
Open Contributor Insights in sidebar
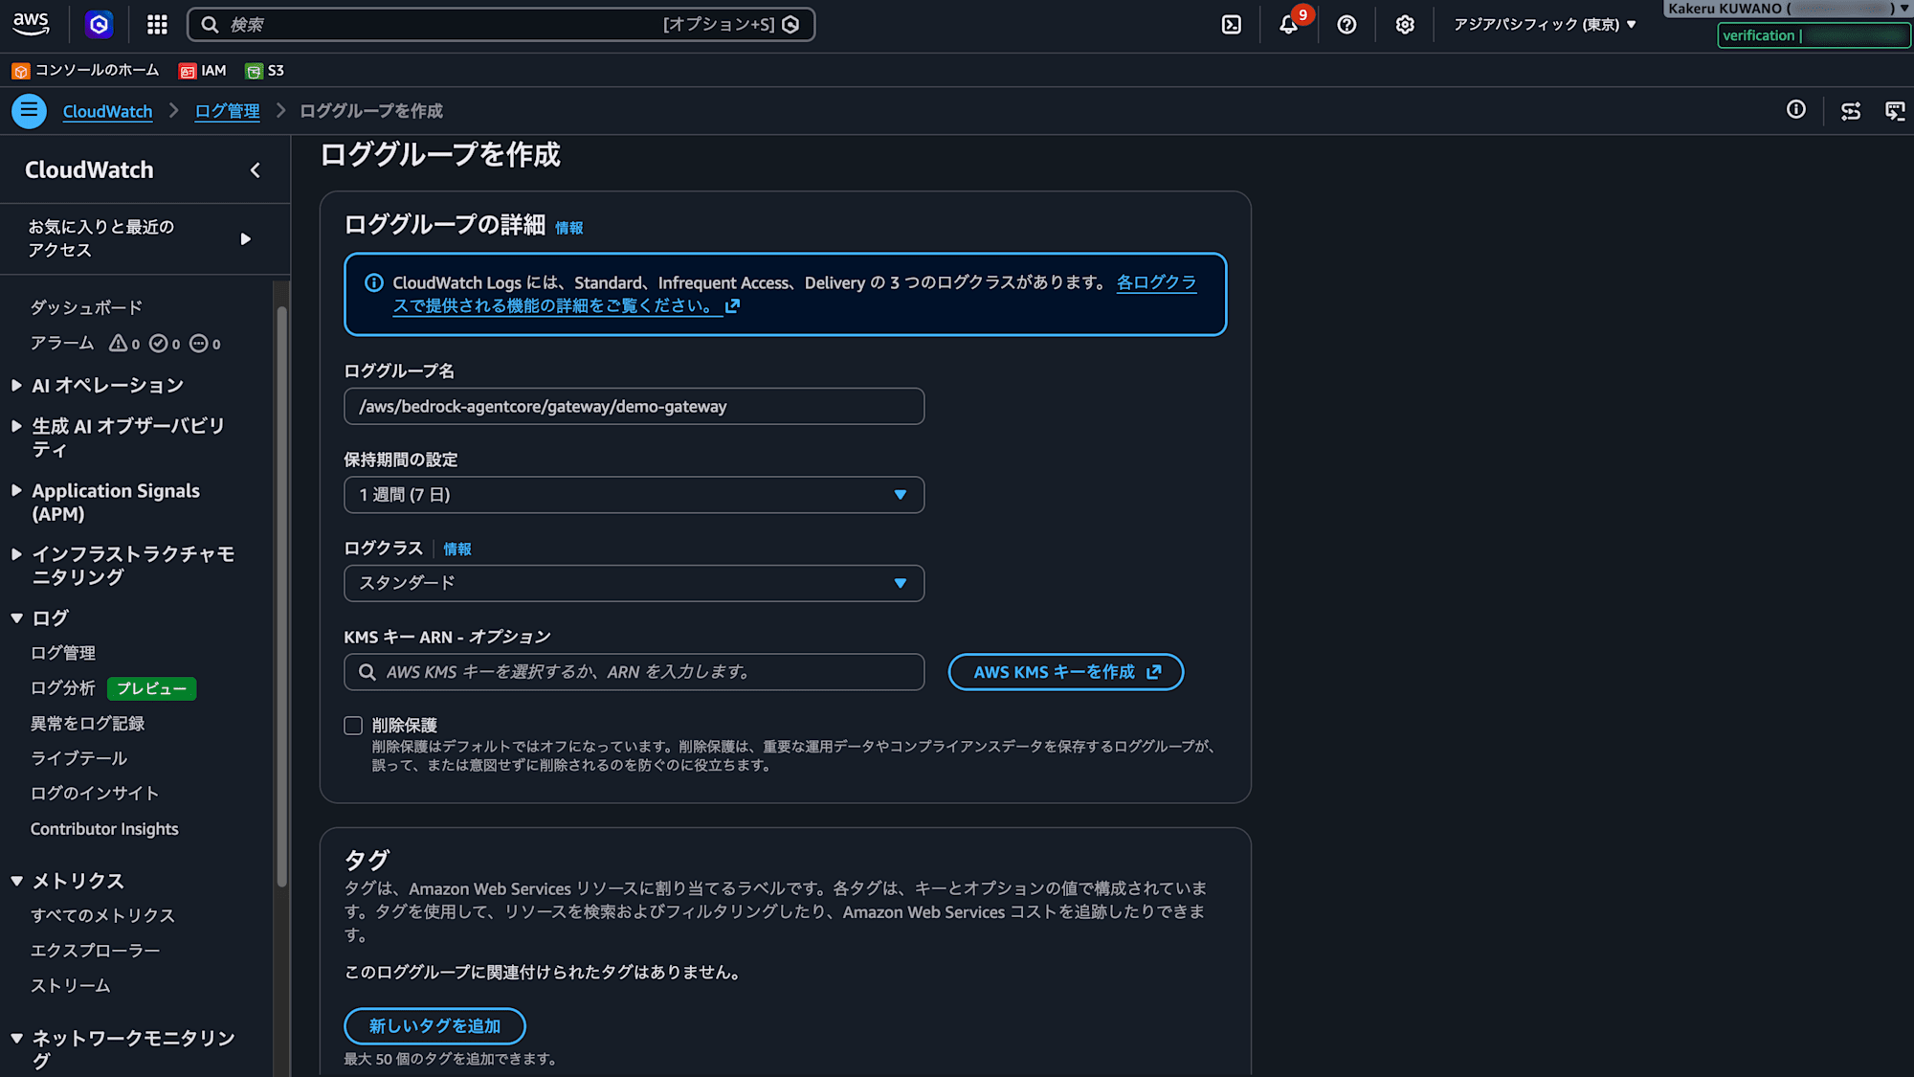(x=104, y=829)
